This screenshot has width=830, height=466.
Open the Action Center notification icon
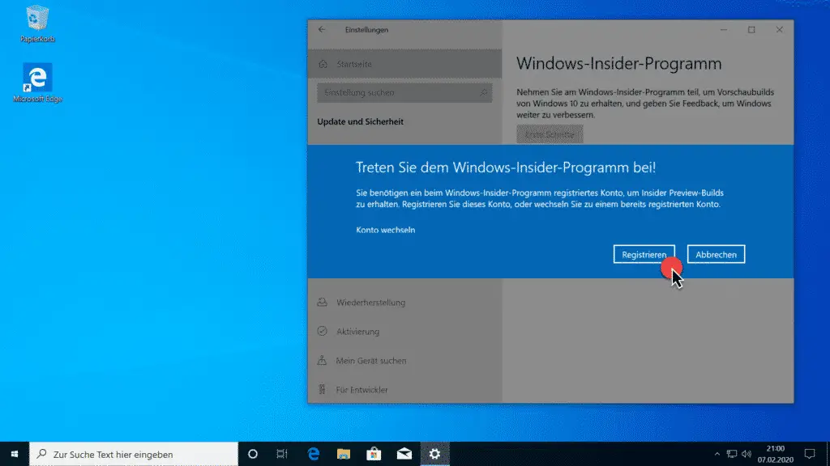point(810,454)
